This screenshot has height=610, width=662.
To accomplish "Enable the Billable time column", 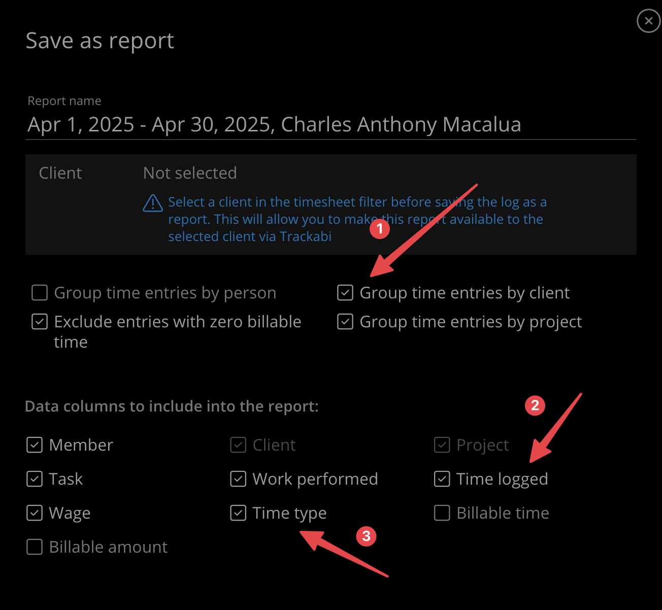I will (x=442, y=513).
